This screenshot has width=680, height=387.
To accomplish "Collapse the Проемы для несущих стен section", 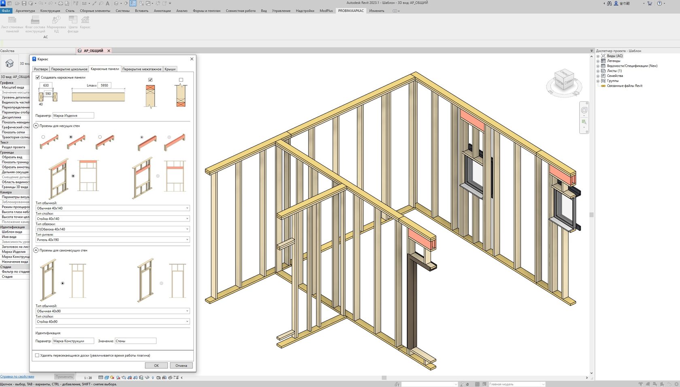I will 36,125.
